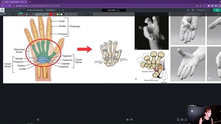Click the plus add-item icon in toolbar
This screenshot has height=124, width=221.
coord(8,14)
